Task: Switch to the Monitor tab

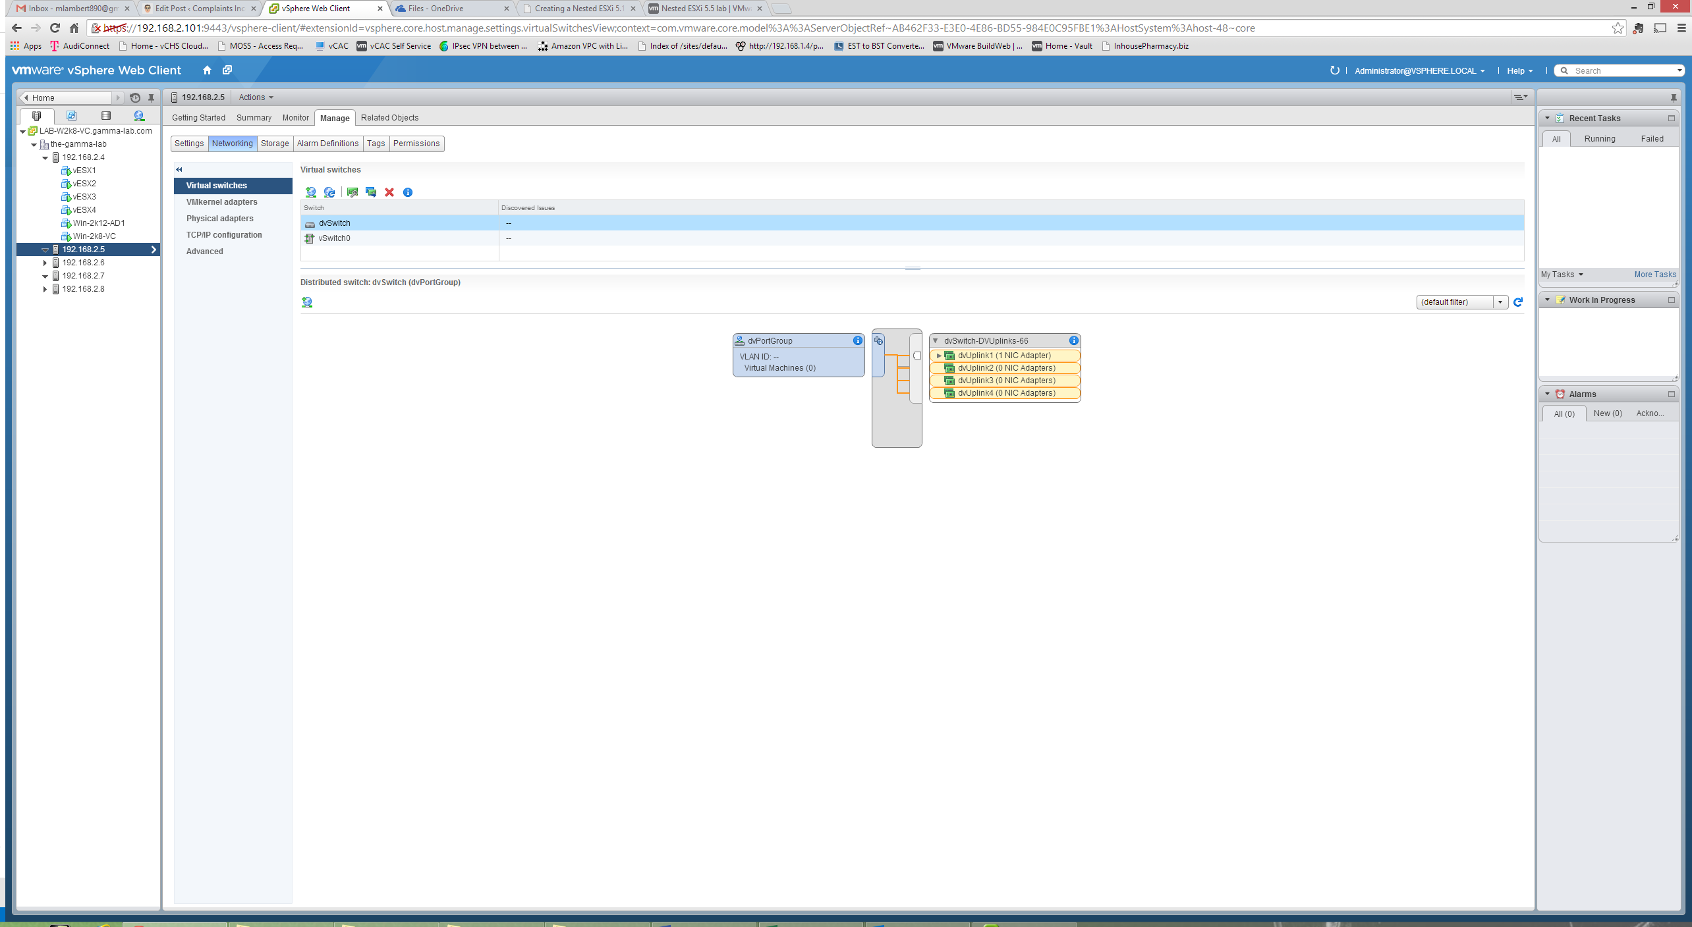Action: coord(295,118)
